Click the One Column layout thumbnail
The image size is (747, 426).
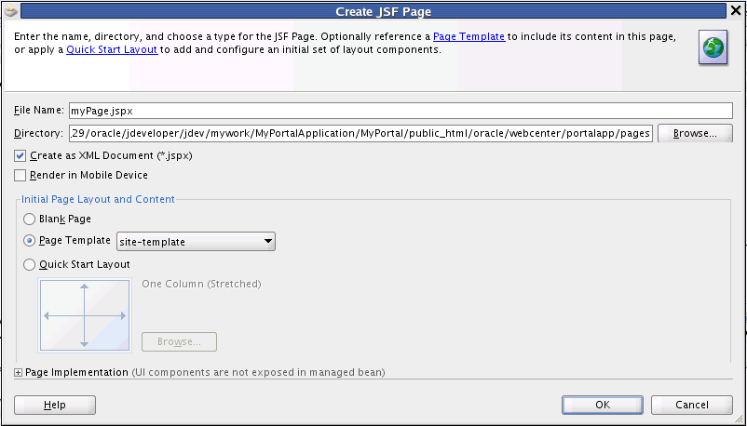pyautogui.click(x=85, y=315)
